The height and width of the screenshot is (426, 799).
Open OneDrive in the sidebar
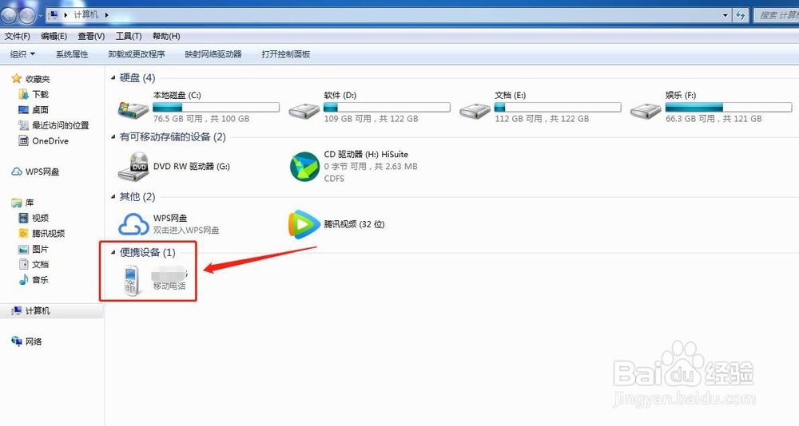click(43, 141)
